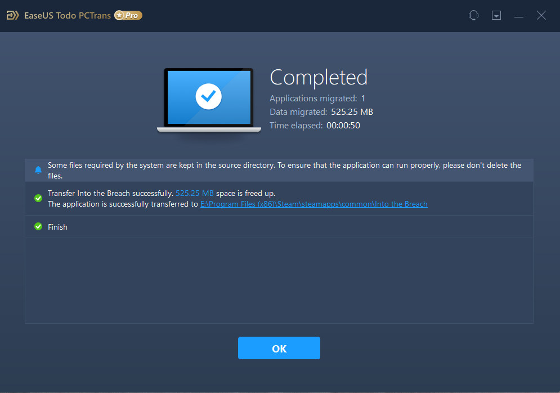Image resolution: width=560 pixels, height=393 pixels.
Task: Click the EaseUS logo icon
Action: (12, 15)
